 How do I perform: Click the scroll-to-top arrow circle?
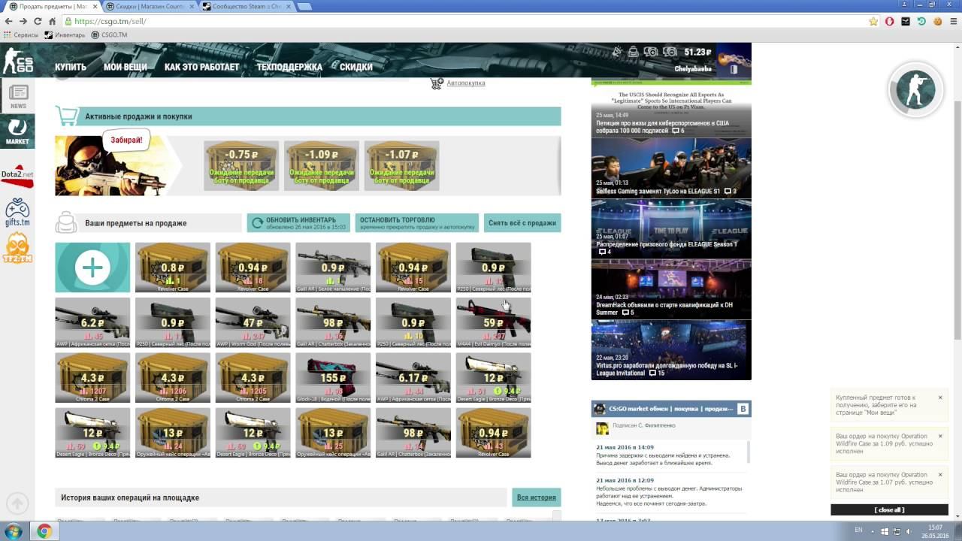click(17, 504)
